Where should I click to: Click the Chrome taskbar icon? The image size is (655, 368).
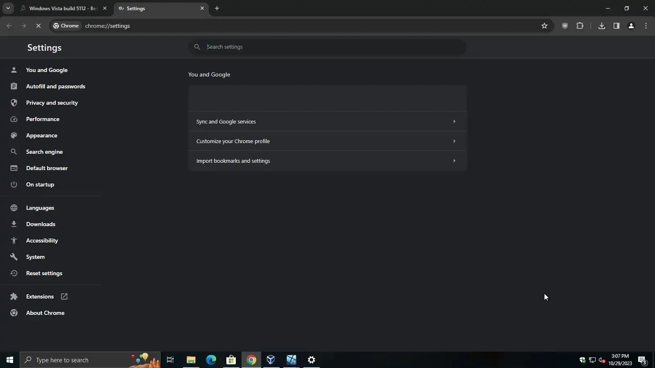coord(251,360)
